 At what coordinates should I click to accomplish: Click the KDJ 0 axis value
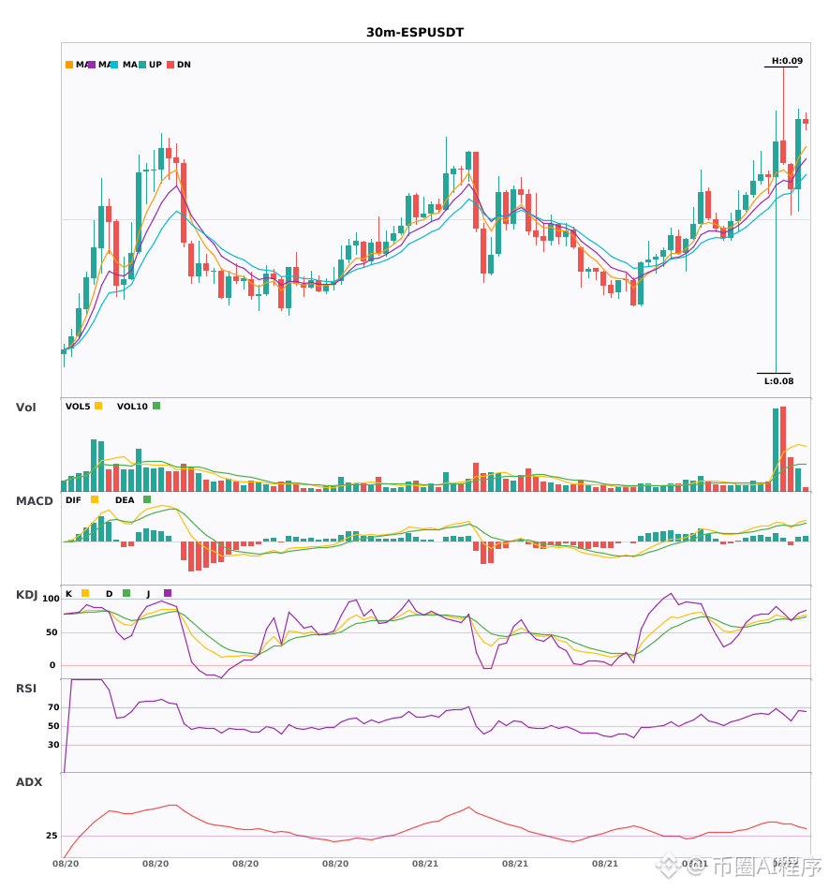52,665
